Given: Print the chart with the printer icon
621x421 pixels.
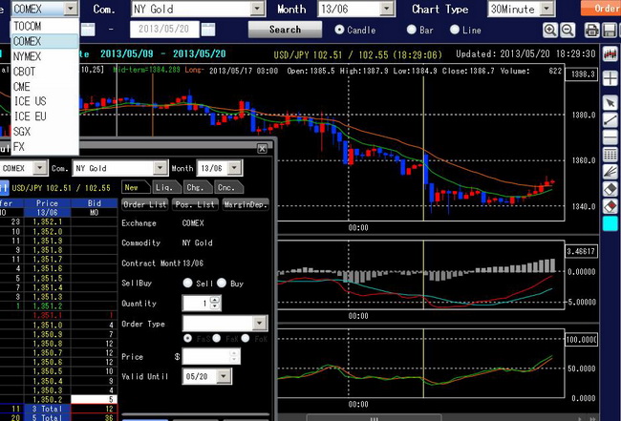Looking at the screenshot, I should click(591, 31).
